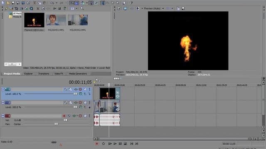Image resolution: width=266 pixels, height=149 pixels.
Task: Toggle Enable Snapping in main toolbar
Action: pos(72,3)
